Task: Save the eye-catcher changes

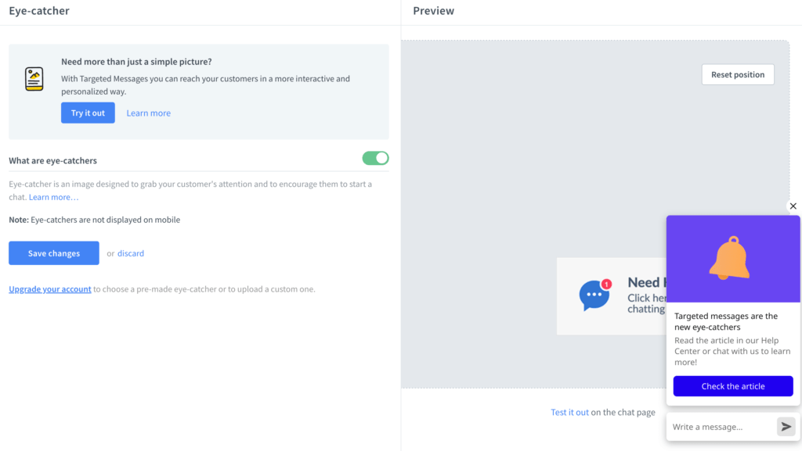Action: (53, 252)
